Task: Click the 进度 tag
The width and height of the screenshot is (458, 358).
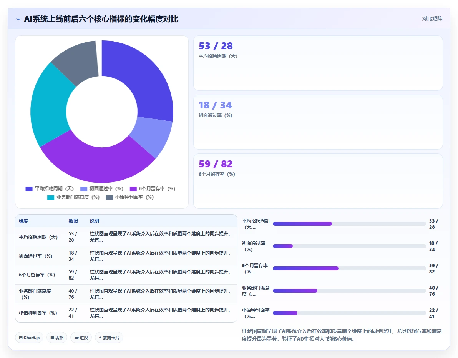Action: [81, 338]
